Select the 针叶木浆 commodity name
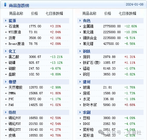Screen dimensions: 147x140 (90, 105)
